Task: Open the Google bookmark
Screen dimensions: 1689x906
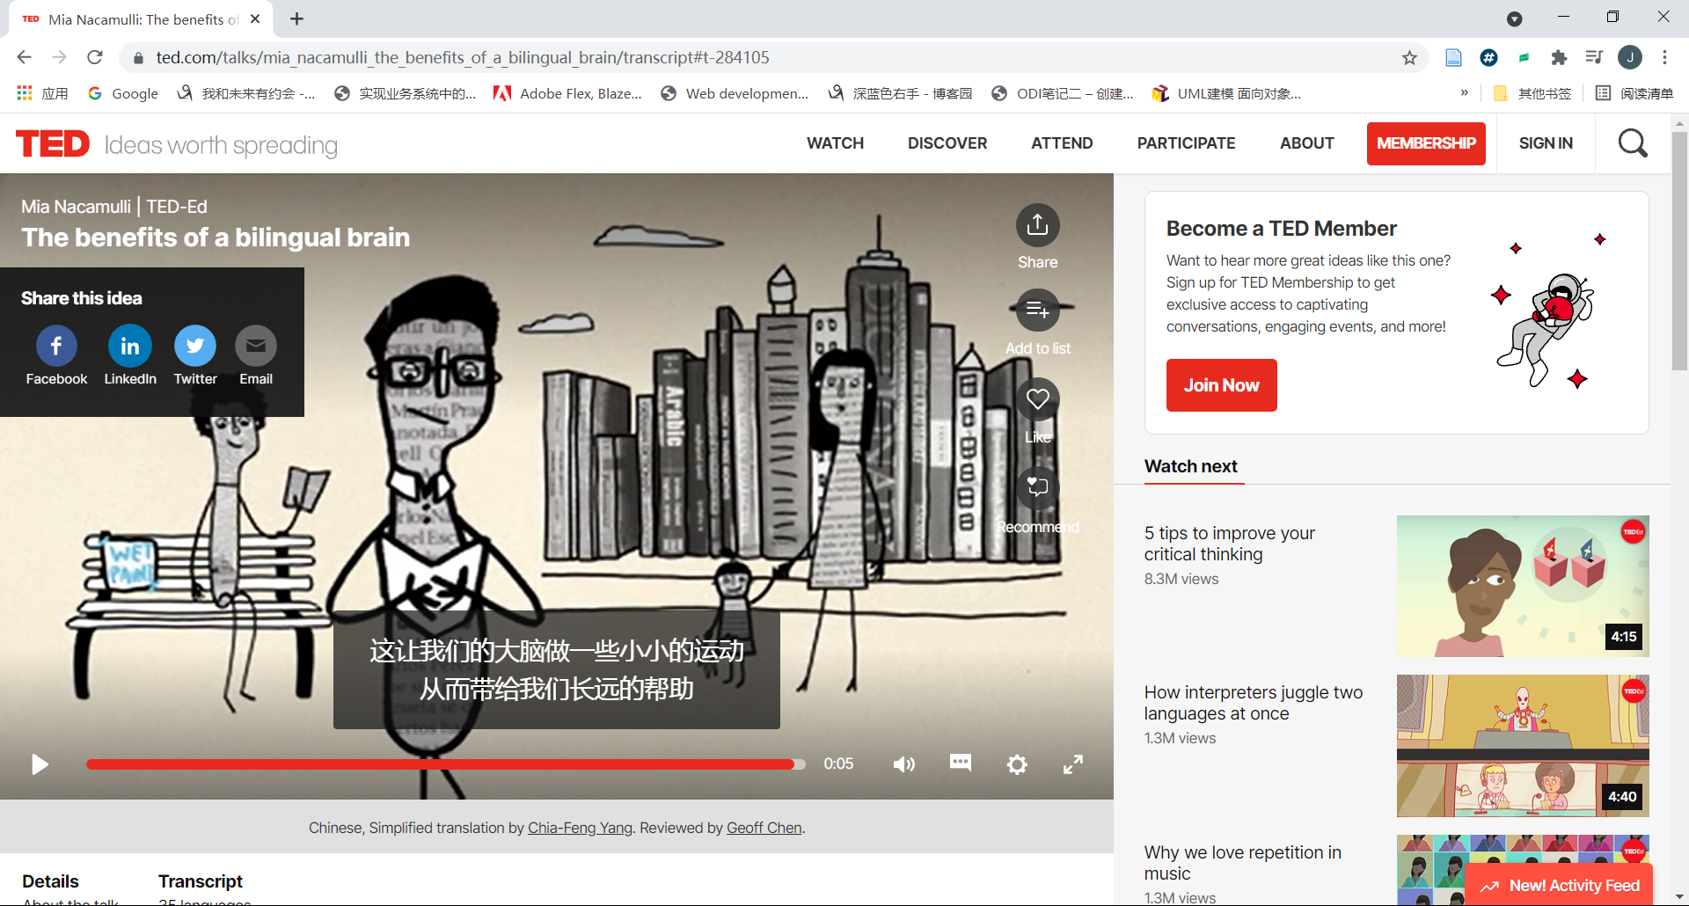Action: point(123,93)
